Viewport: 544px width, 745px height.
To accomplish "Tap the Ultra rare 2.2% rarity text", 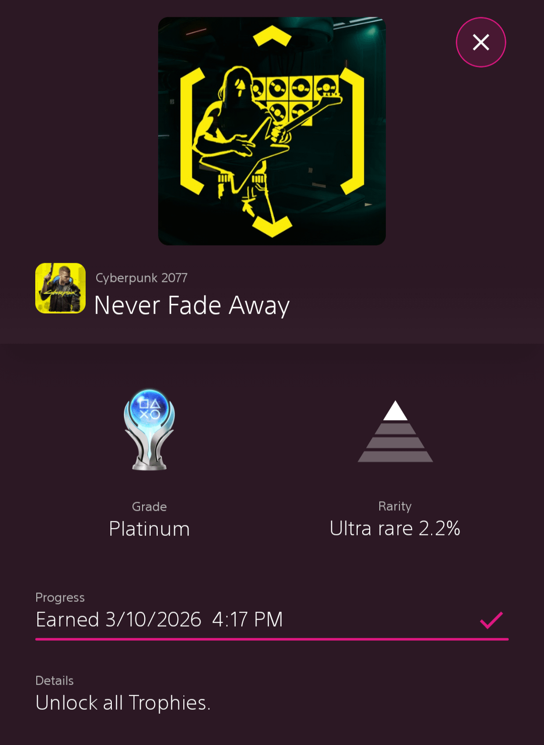I will pyautogui.click(x=395, y=528).
